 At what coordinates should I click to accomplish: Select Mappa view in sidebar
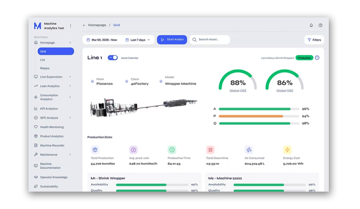(x=45, y=68)
